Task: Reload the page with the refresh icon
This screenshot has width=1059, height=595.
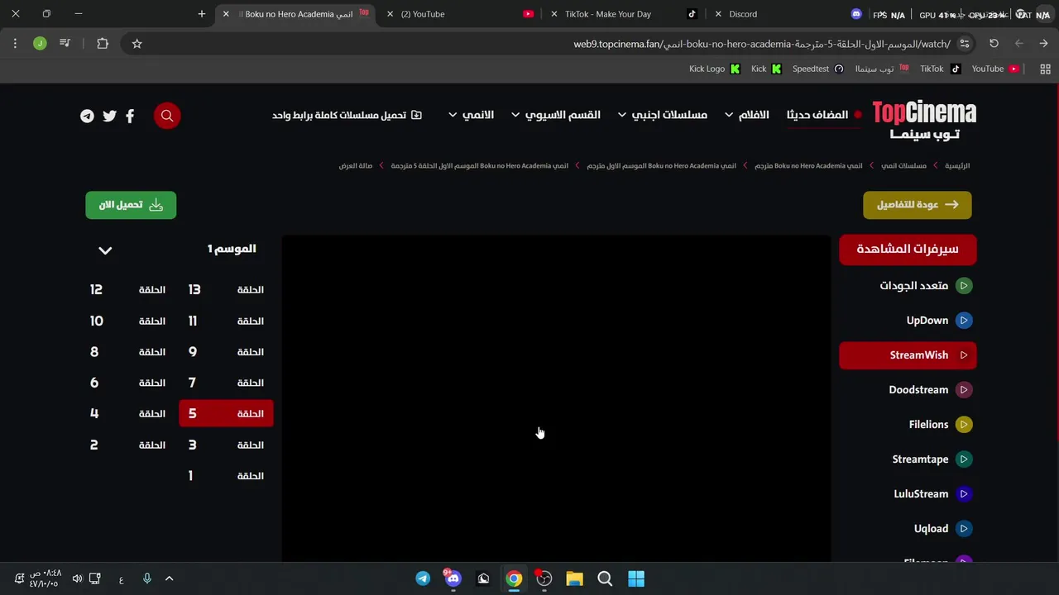Action: point(994,44)
